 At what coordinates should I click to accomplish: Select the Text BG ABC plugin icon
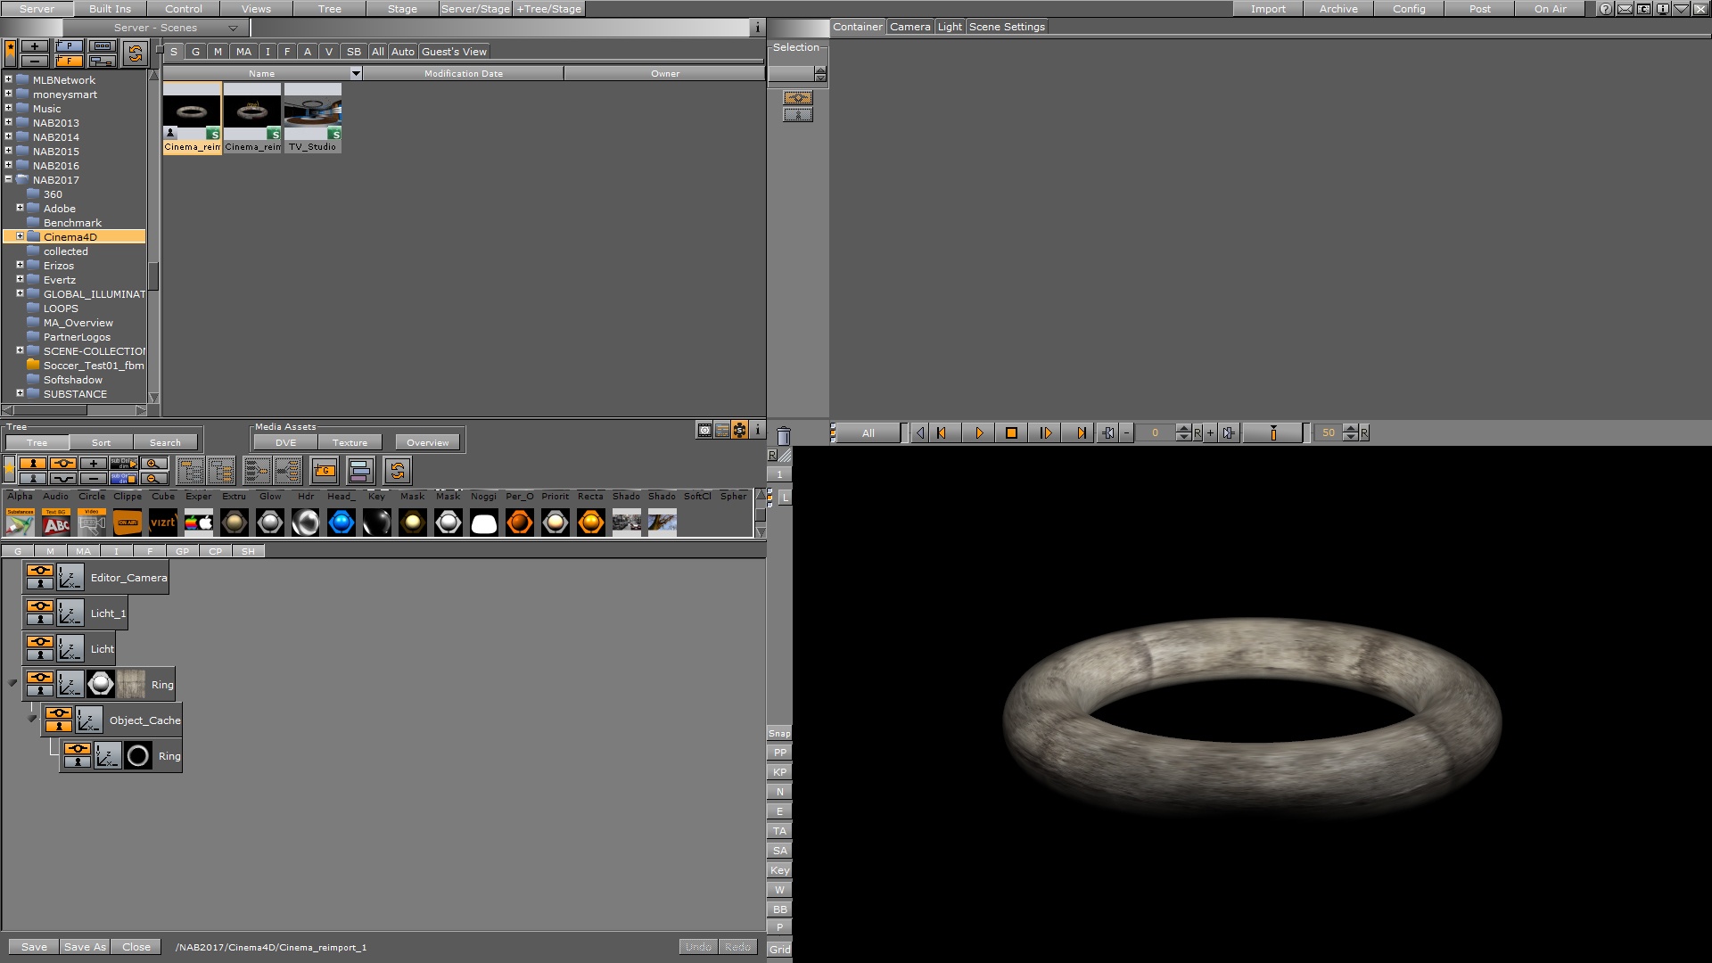pyautogui.click(x=56, y=523)
